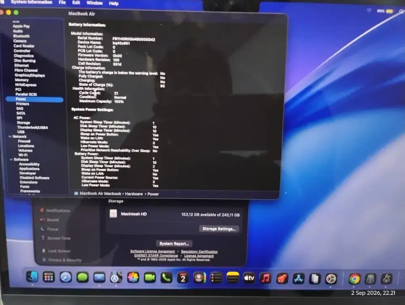The height and width of the screenshot is (305, 405).
Task: Open the Photos app in the Dock
Action: (133, 278)
